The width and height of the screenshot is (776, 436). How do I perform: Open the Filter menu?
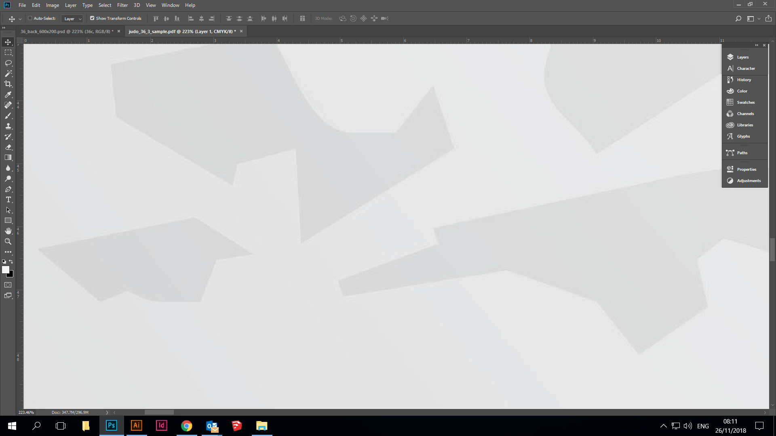[122, 5]
